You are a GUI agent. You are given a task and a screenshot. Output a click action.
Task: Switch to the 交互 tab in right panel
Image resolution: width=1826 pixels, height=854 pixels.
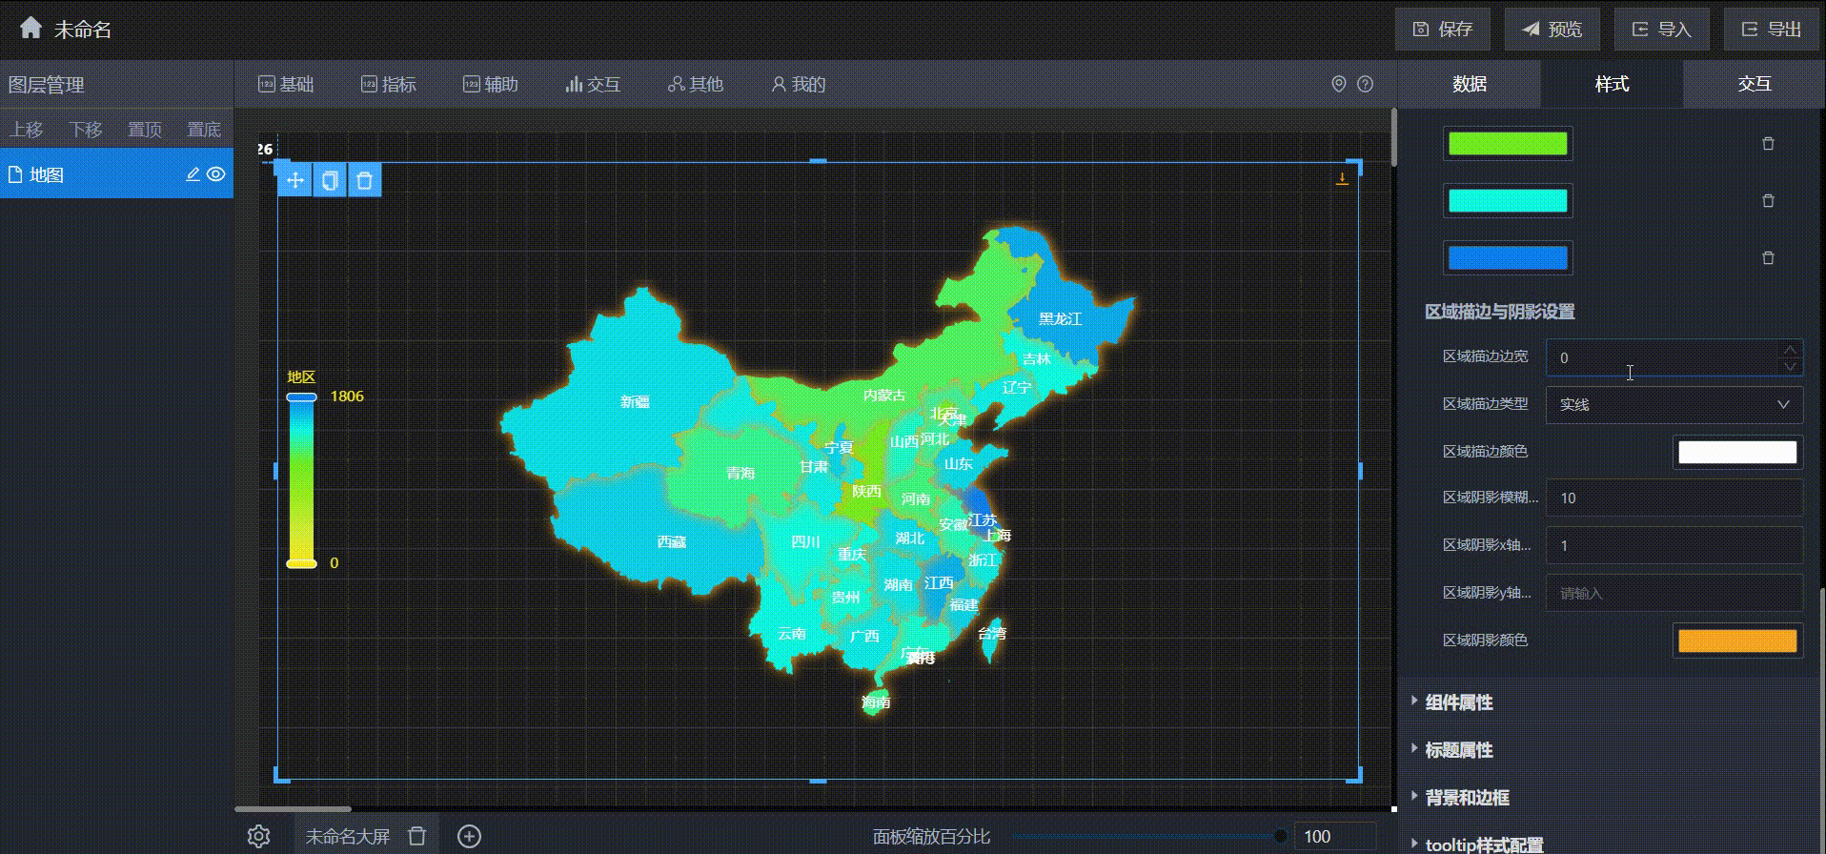coord(1754,84)
